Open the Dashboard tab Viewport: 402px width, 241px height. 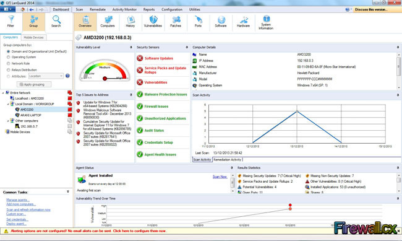(x=61, y=9)
